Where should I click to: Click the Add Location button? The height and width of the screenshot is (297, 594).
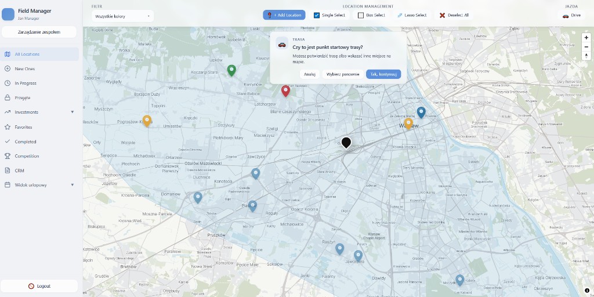click(284, 15)
